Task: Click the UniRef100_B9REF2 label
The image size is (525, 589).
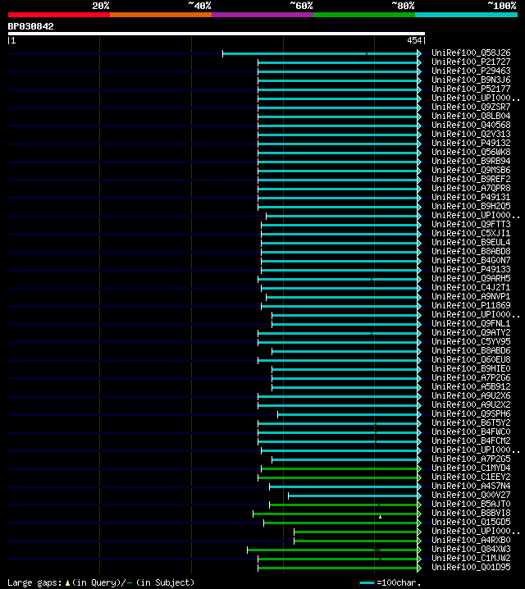Action: [471, 179]
